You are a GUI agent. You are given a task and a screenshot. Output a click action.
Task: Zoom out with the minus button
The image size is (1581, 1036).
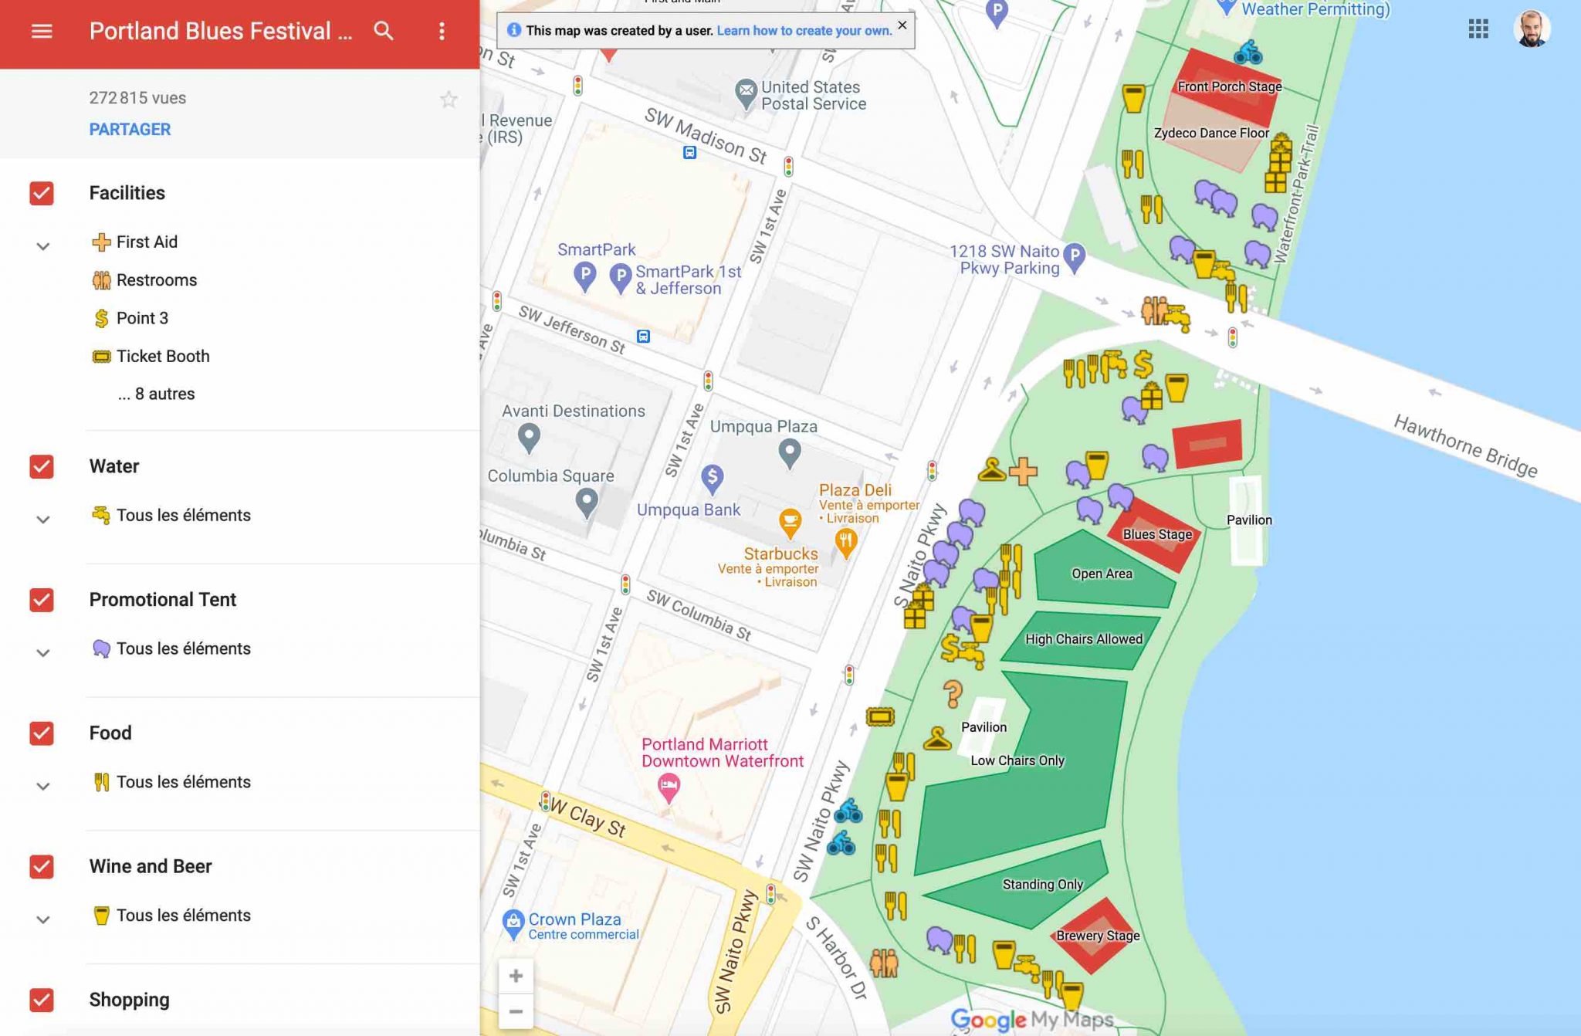516,1011
